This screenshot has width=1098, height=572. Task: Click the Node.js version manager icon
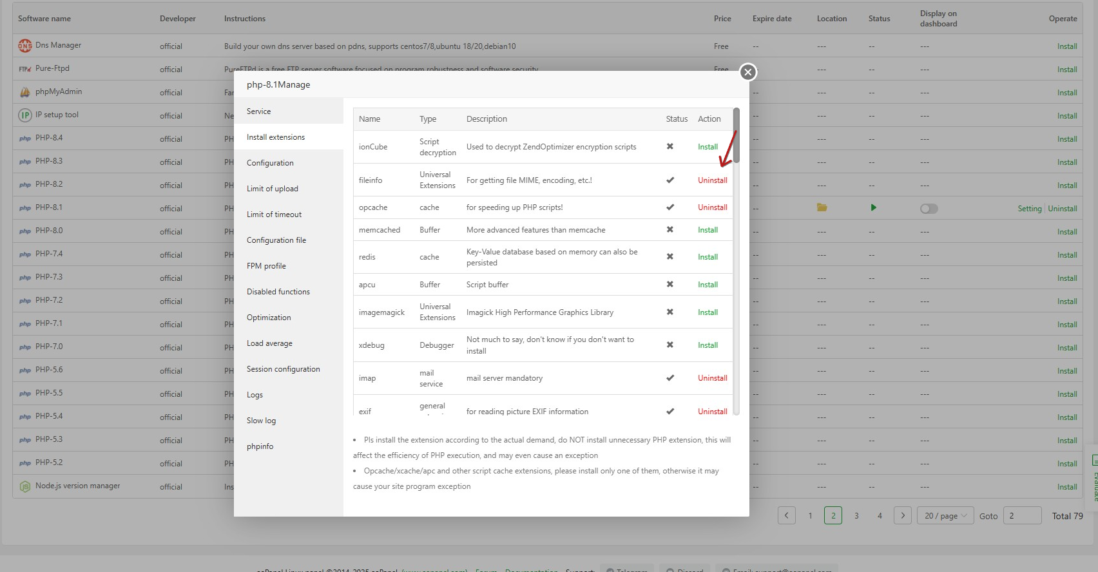point(24,486)
